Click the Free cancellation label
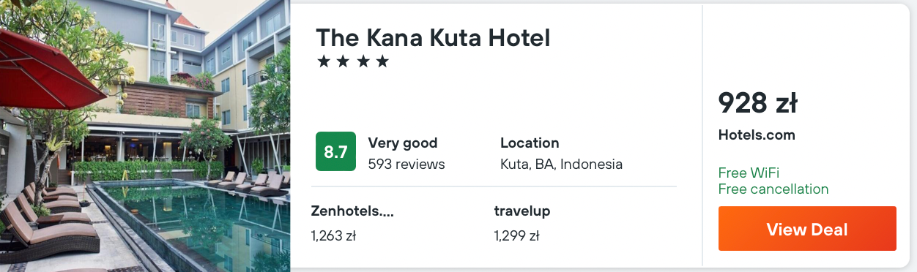Screen dimensions: 917x272 [773, 189]
